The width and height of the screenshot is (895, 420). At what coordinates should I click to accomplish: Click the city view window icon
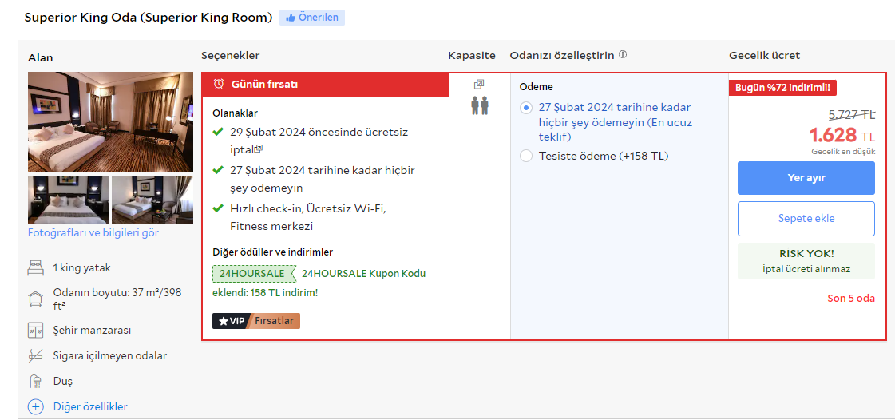[x=35, y=331]
